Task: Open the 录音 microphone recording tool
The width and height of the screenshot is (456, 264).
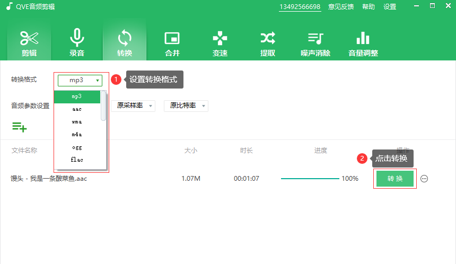Action: (77, 43)
